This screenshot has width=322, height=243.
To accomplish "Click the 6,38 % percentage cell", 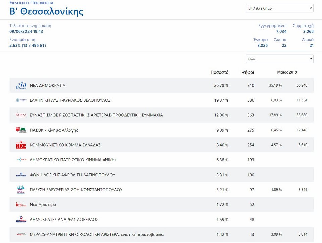I will point(222,160).
